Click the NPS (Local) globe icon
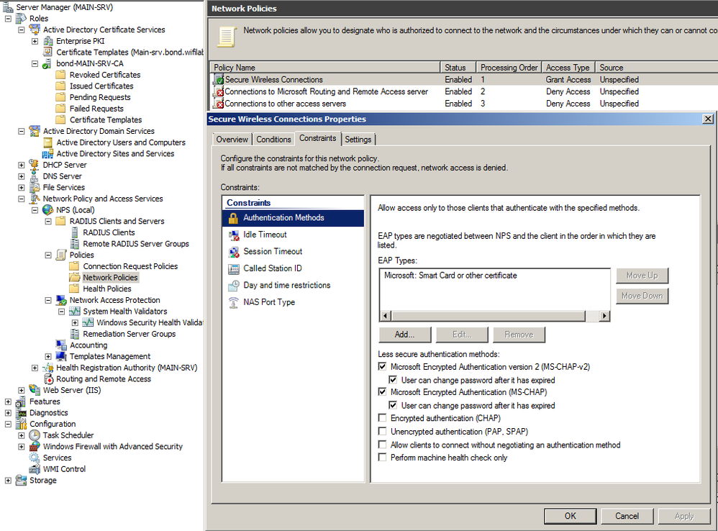This screenshot has height=531, width=718. tap(47, 209)
